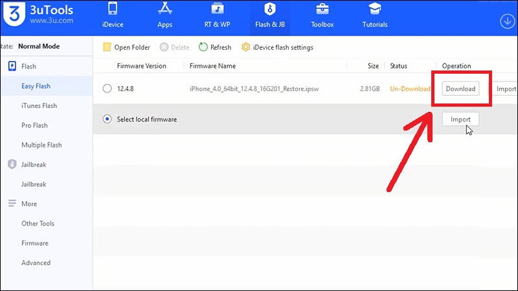Switch to the Flash & JB tab
518x291 pixels.
point(269,17)
